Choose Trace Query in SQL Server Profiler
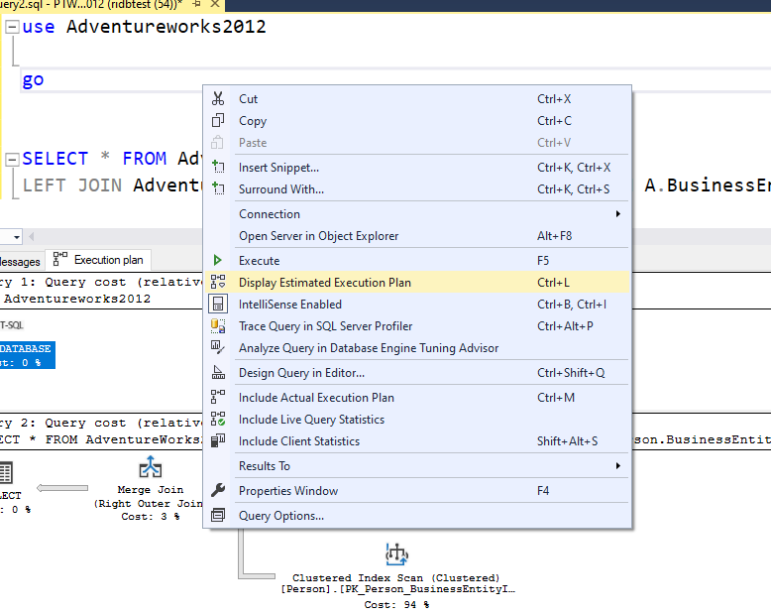Image resolution: width=771 pixels, height=615 pixels. coord(417,325)
